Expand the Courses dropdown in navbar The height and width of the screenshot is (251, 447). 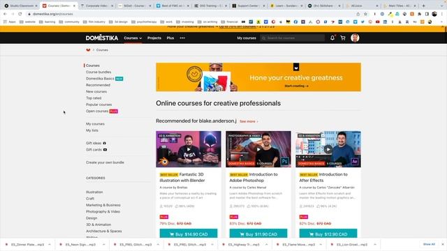coord(133,38)
